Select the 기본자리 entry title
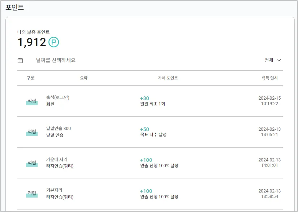Screen dimensions: 298x212 pos(55,190)
